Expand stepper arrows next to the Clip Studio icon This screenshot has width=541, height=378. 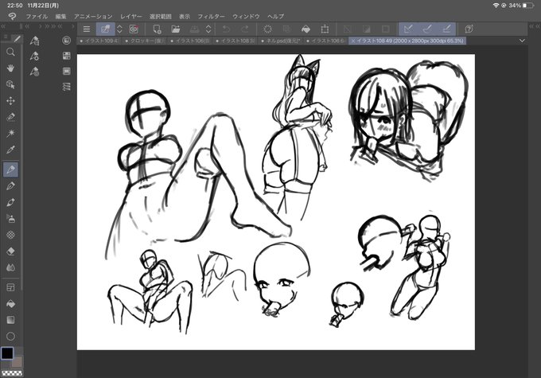click(x=119, y=29)
